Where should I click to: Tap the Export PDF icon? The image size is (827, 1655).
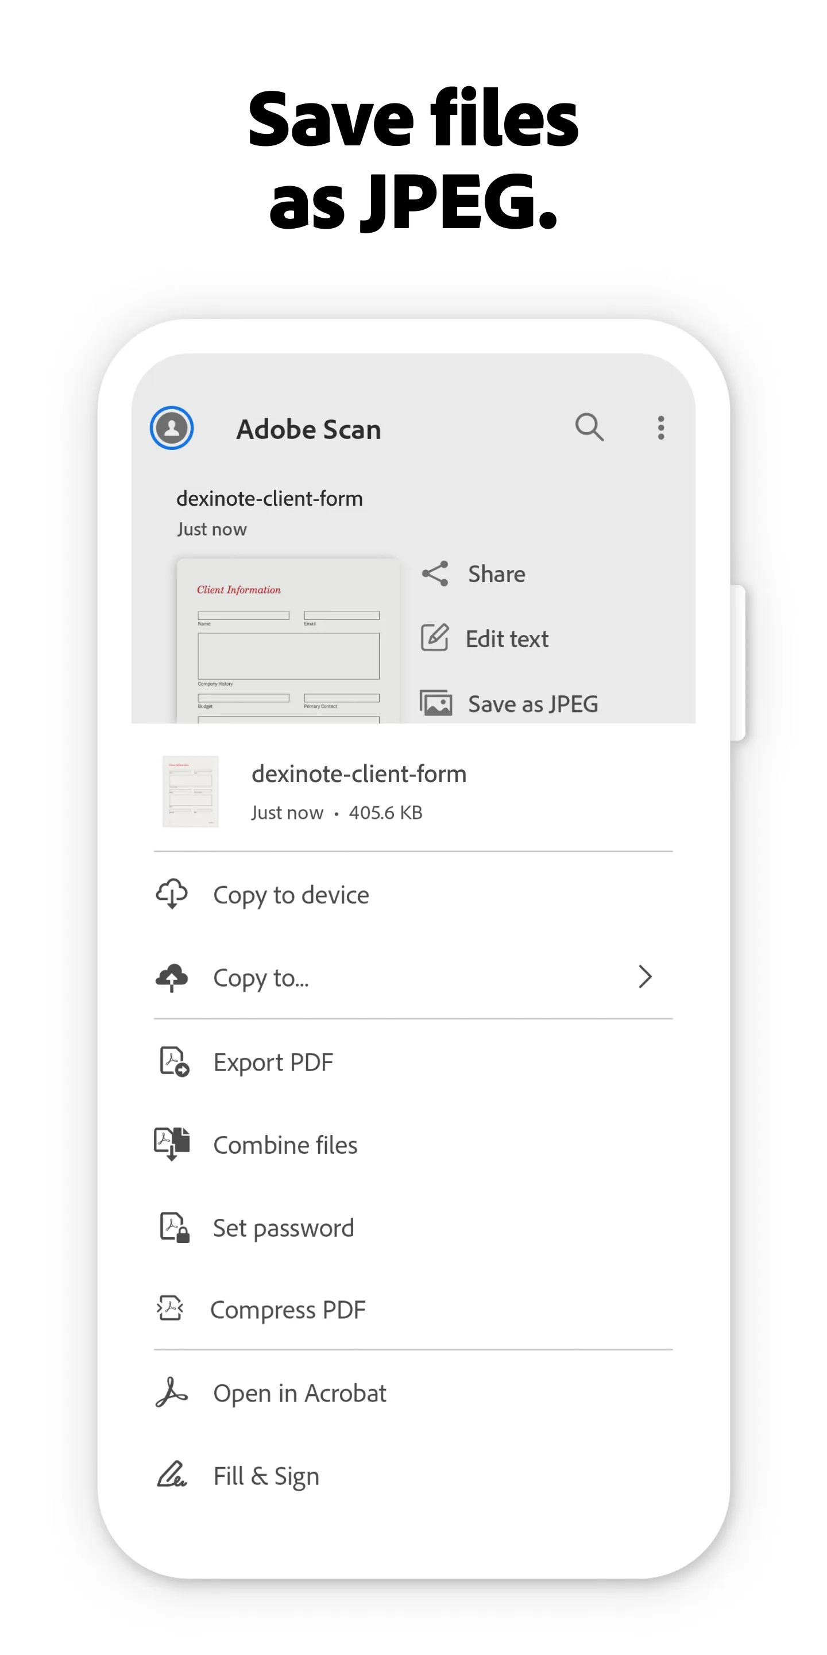pos(174,1061)
